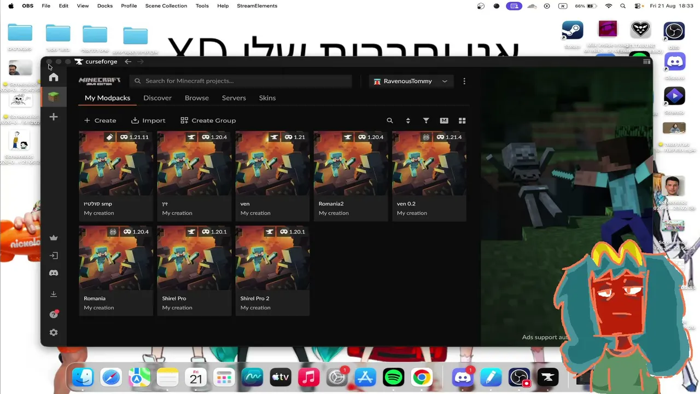The width and height of the screenshot is (700, 394).
Task: Open the ven 1.21 modpack thumbnail
Action: [272, 164]
